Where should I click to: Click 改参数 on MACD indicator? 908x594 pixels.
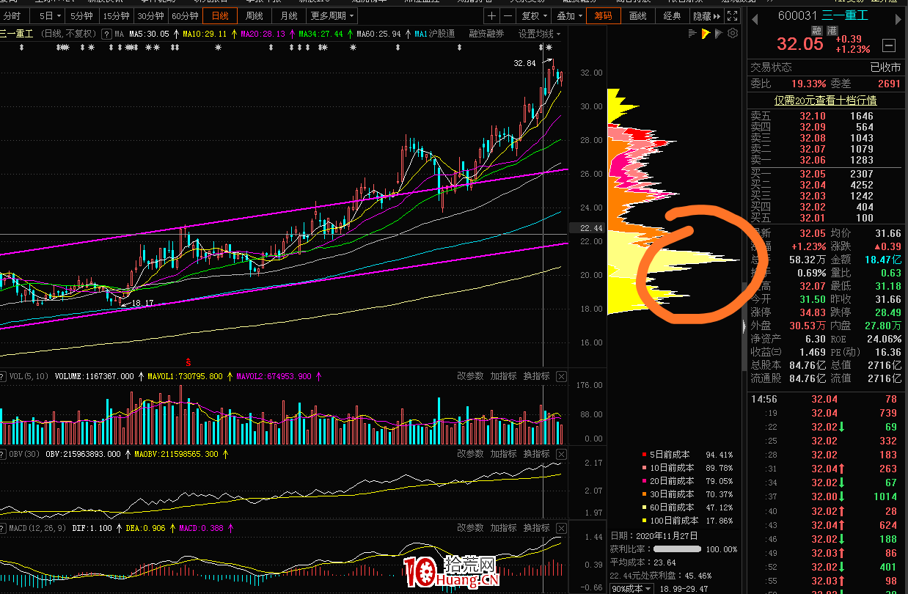click(470, 528)
